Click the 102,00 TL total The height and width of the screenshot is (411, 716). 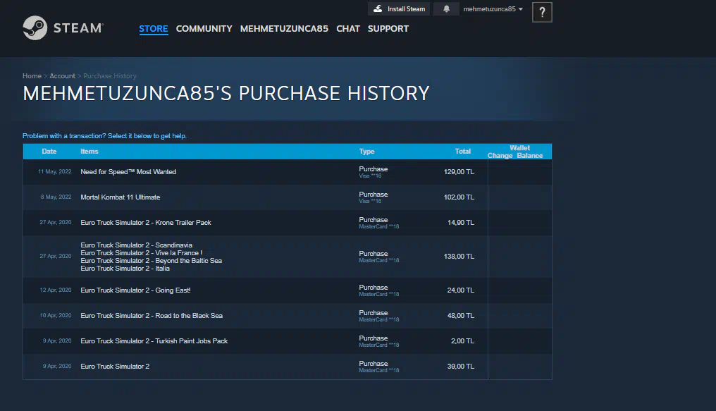pyautogui.click(x=459, y=197)
